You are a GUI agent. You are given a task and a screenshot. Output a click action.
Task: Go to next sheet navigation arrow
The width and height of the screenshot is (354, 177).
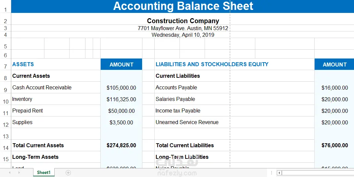tap(19, 173)
